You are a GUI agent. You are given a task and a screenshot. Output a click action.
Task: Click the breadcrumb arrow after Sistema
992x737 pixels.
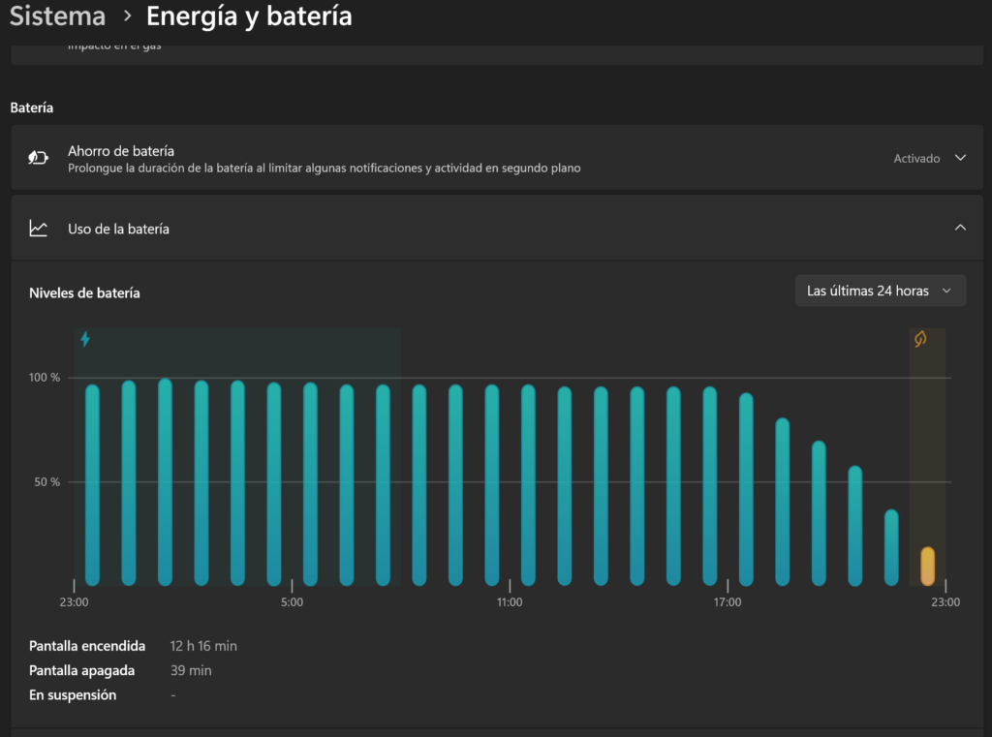[127, 16]
